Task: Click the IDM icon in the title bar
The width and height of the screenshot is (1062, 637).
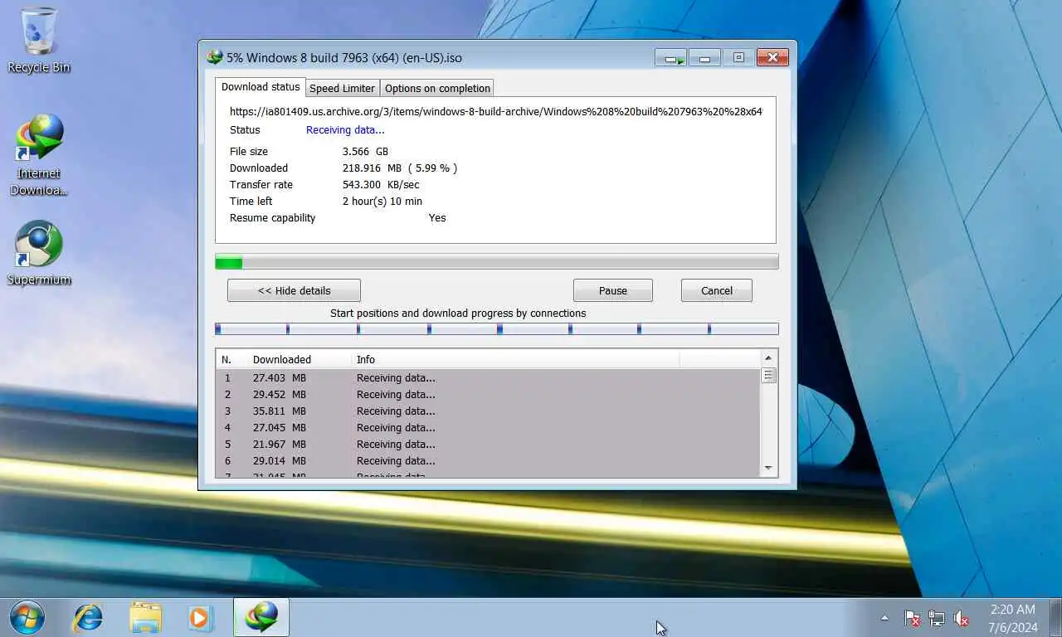Action: coord(215,57)
